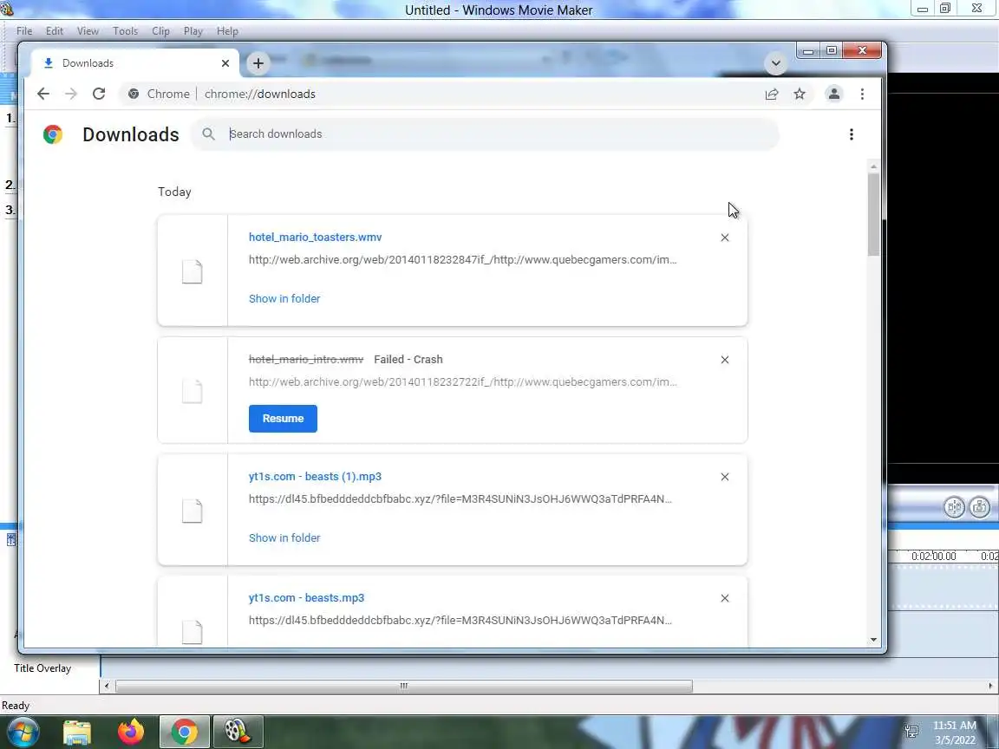
Task: Open the taskbar clock showing 11:51 AM
Action: [955, 733]
